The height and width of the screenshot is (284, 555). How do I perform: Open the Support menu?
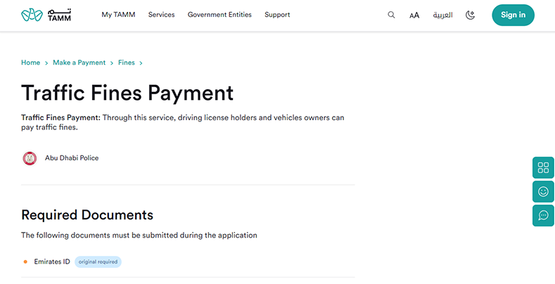pyautogui.click(x=277, y=15)
